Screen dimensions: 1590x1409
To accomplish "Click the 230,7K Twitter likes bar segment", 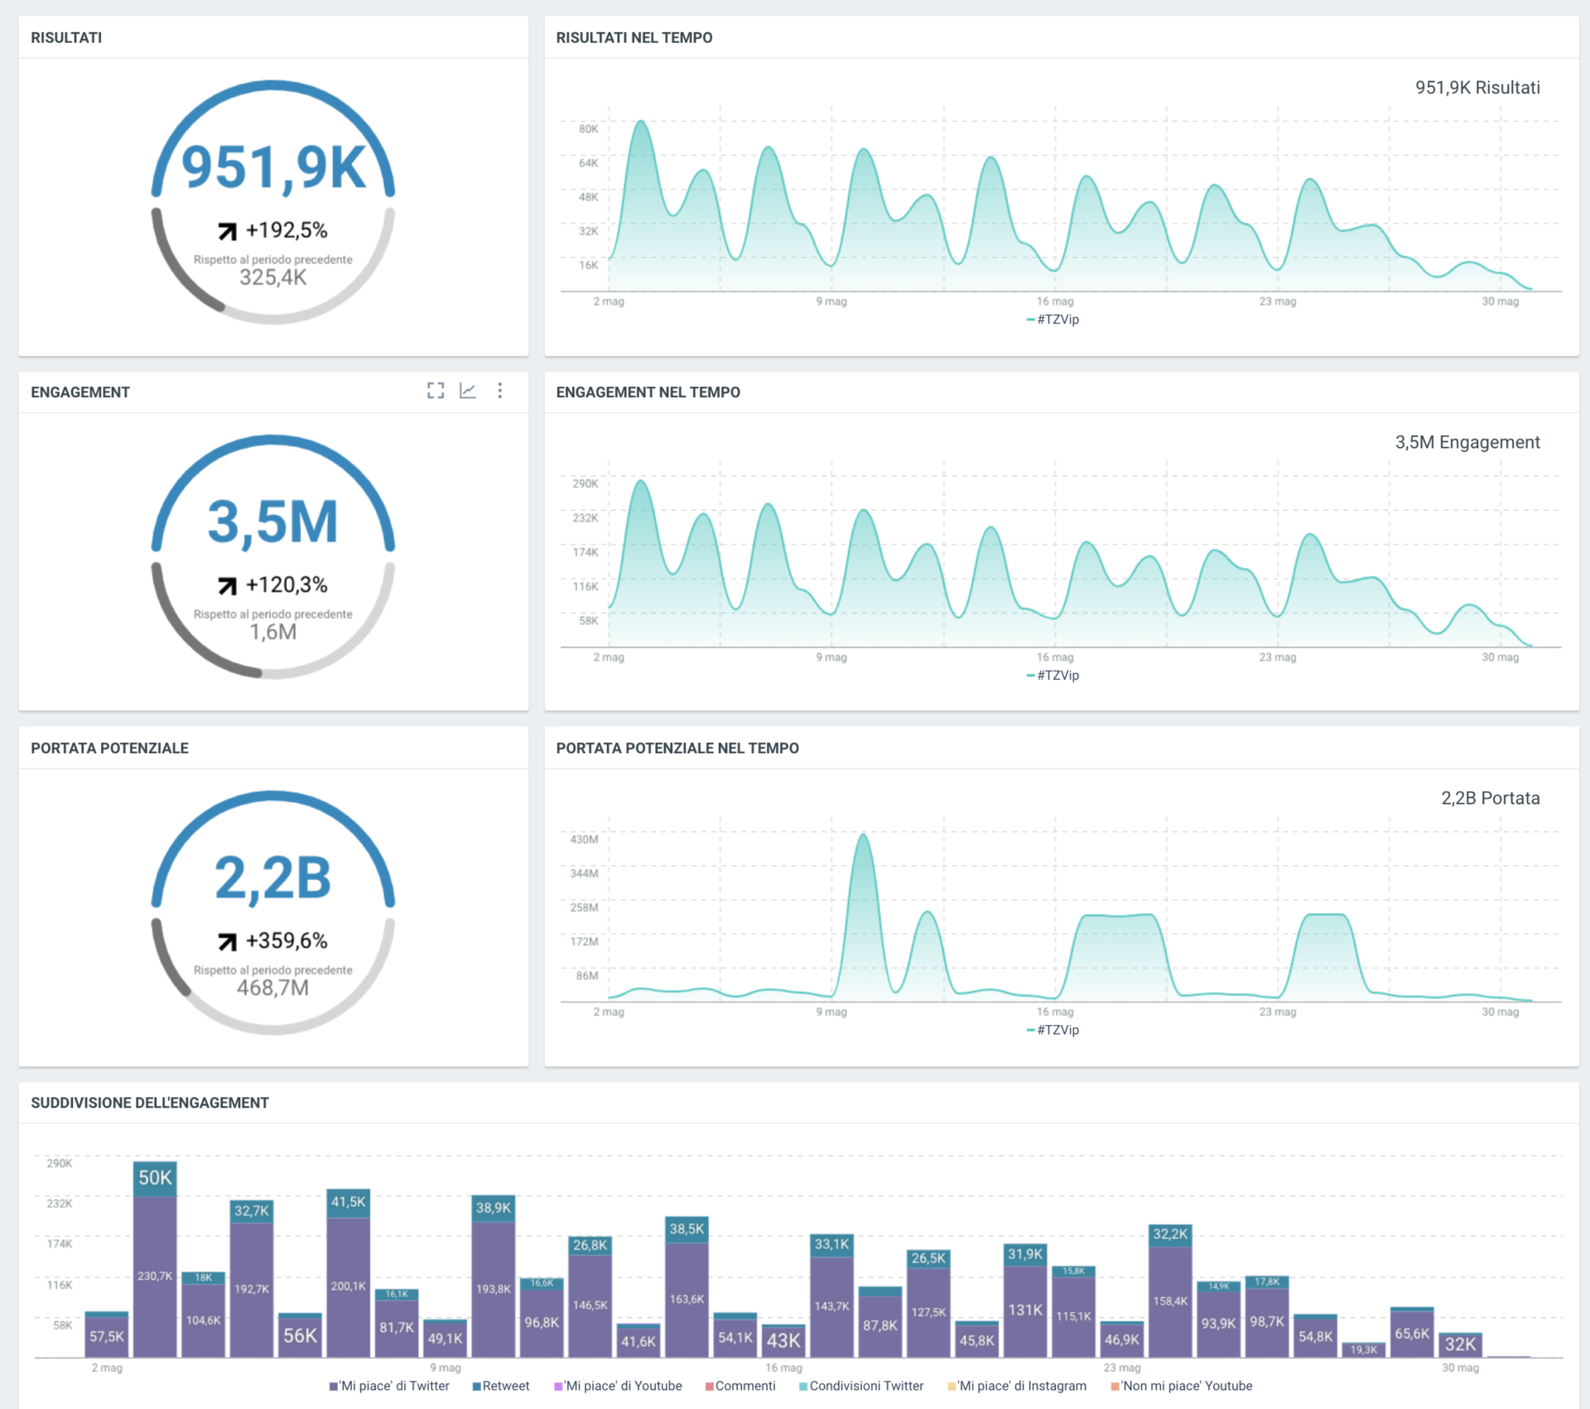I will [x=155, y=1277].
